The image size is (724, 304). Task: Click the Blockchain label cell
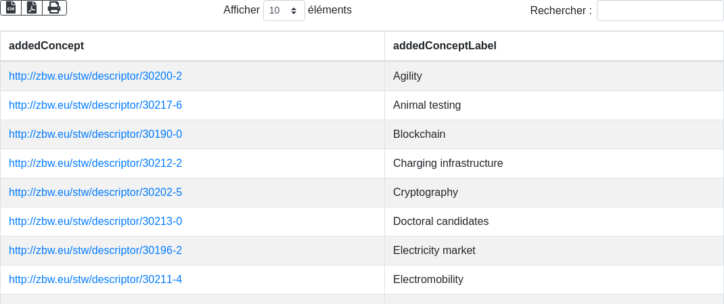click(419, 134)
